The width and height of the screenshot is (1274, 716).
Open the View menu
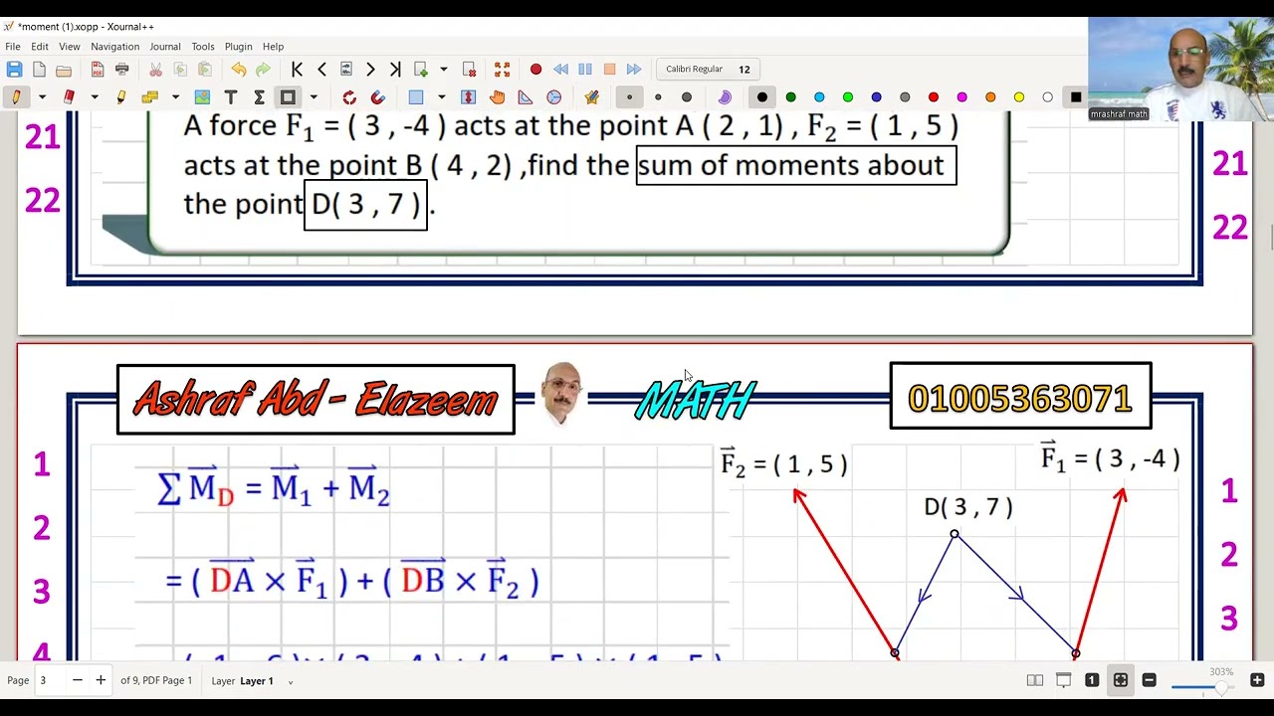(70, 47)
